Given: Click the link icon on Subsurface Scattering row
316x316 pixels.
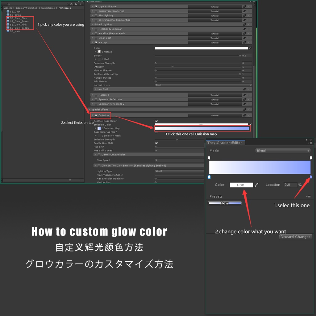Looking at the screenshot, I should [x=244, y=11].
